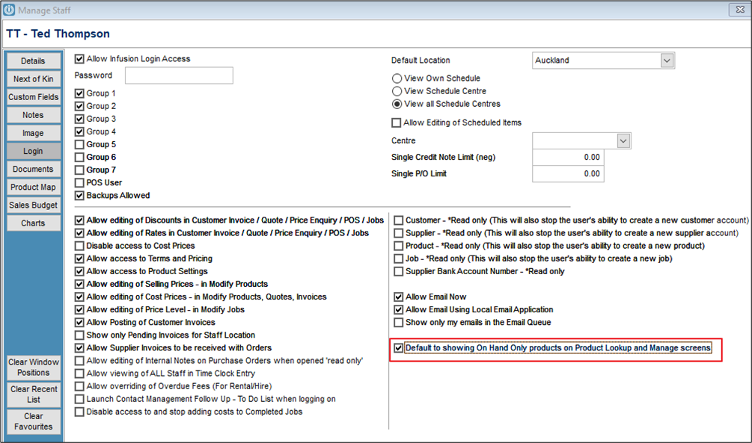Toggle the Backups Allowed checkbox
Image resolution: width=752 pixels, height=443 pixels.
click(79, 196)
